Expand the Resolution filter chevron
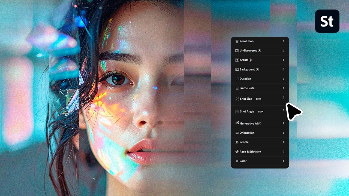 (283, 41)
